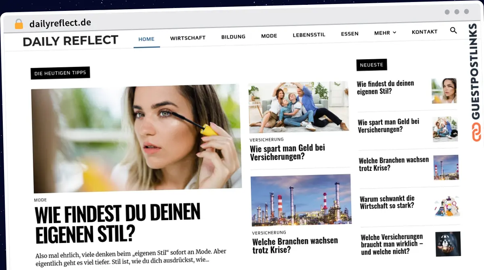
Task: Open middle article 'Wie spart man Geld bei Versicherungen?'
Action: 288,152
